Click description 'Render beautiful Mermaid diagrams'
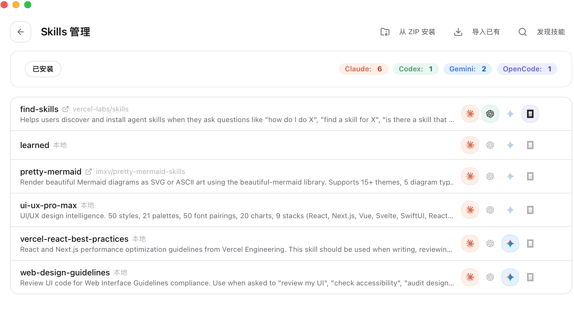 coord(237,182)
